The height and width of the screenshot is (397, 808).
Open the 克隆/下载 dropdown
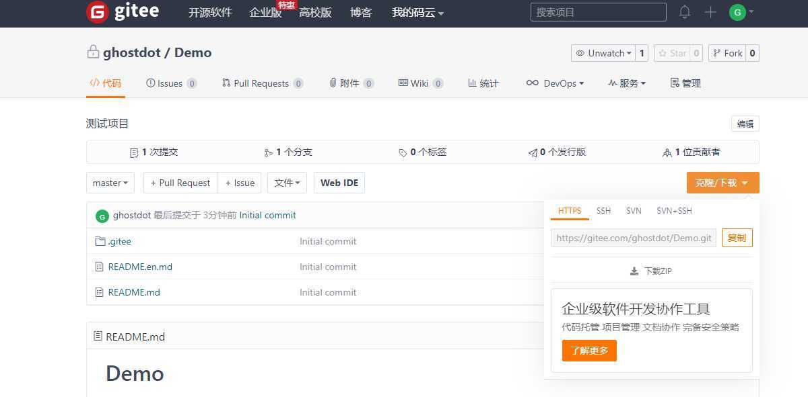pyautogui.click(x=722, y=183)
